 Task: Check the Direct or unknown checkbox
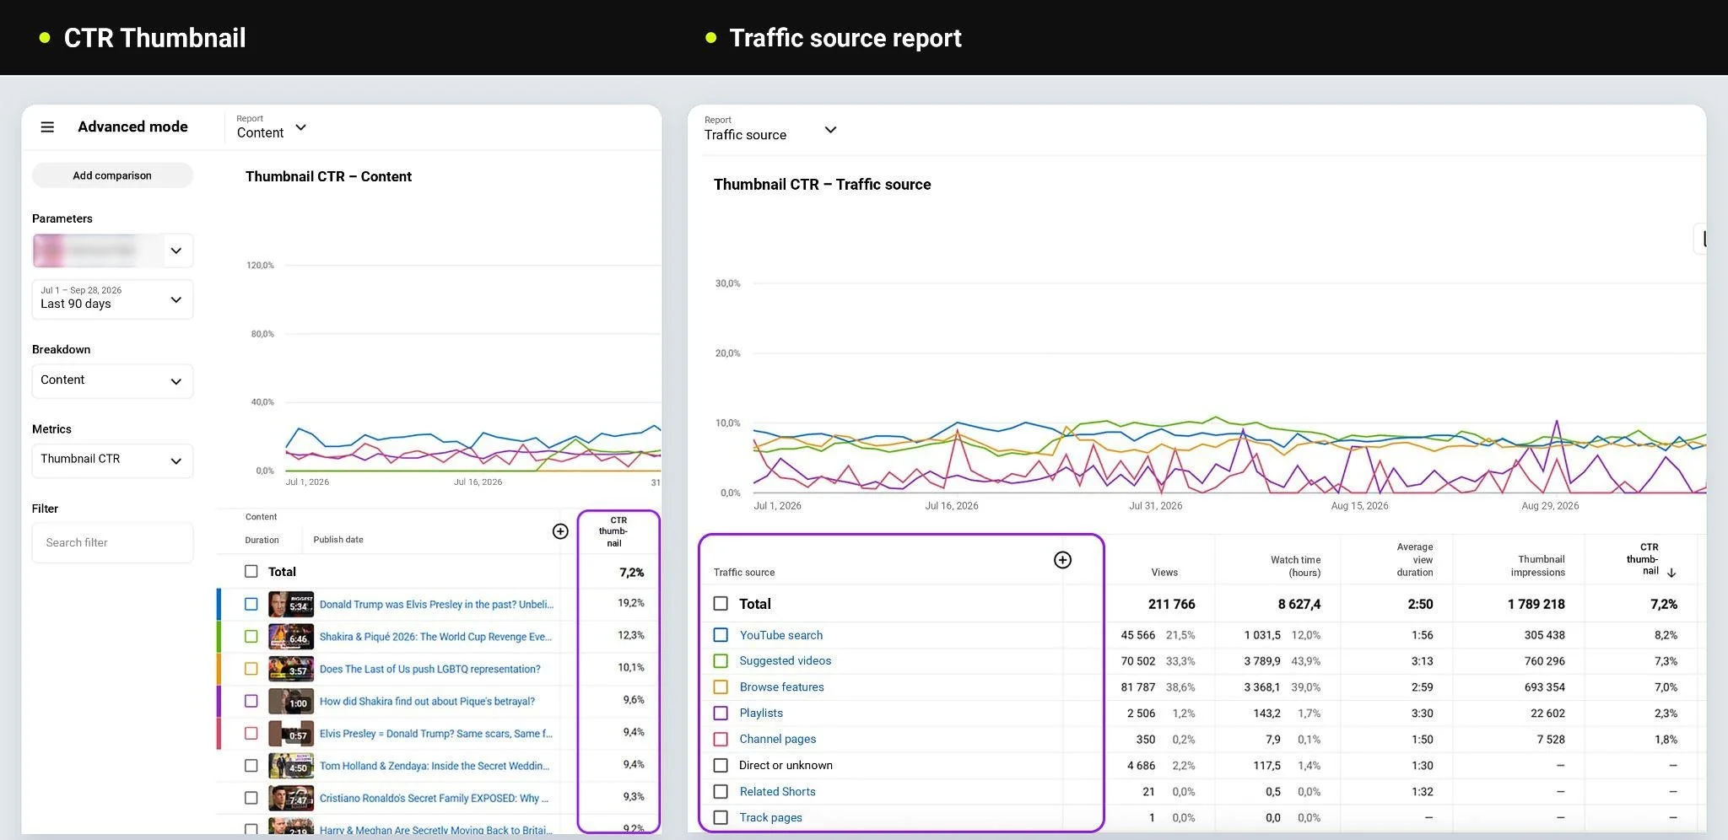[x=721, y=766]
